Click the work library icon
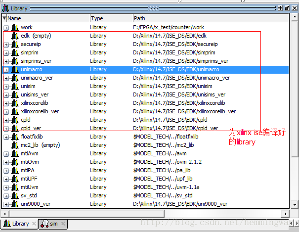Screen dimensions: 299x232 pyautogui.click(x=15, y=28)
